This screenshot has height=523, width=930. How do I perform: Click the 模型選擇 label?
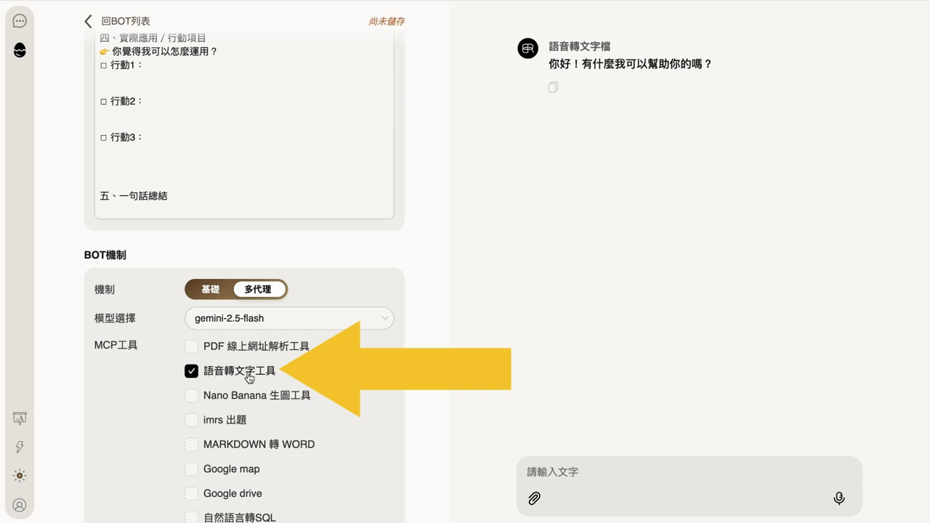point(115,318)
